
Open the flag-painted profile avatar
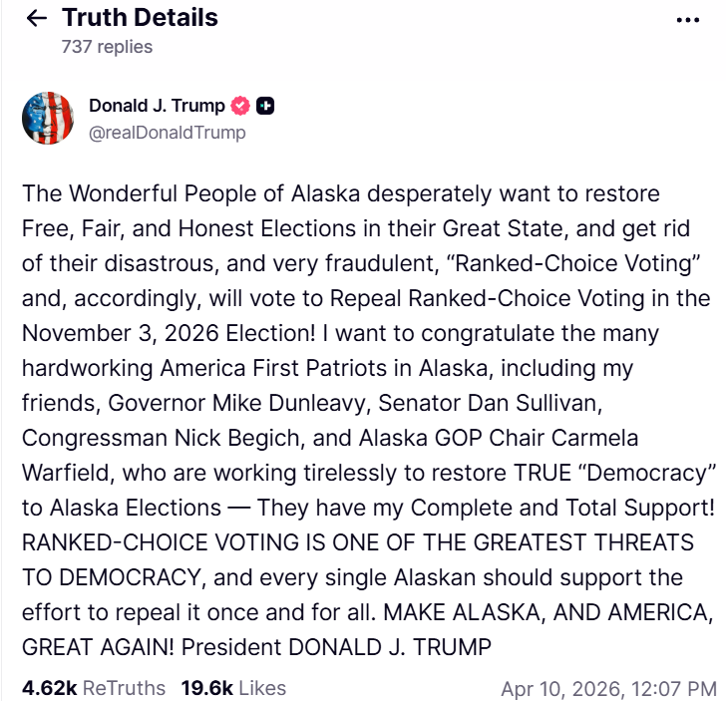point(49,118)
